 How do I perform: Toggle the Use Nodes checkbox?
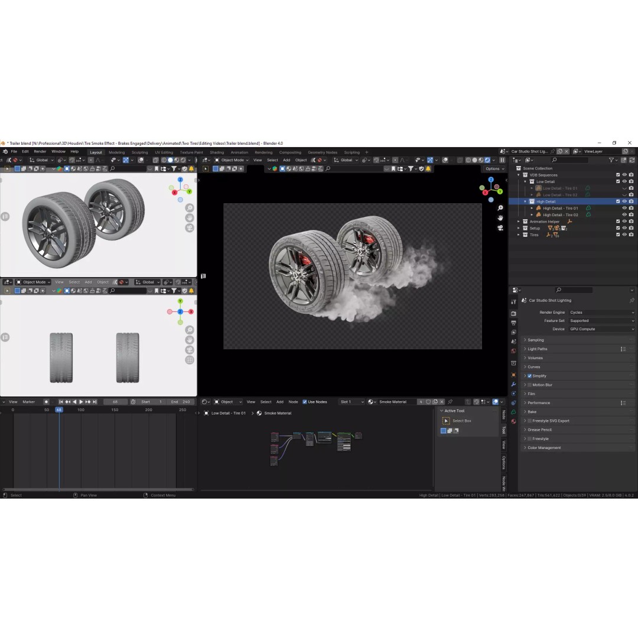pyautogui.click(x=304, y=402)
